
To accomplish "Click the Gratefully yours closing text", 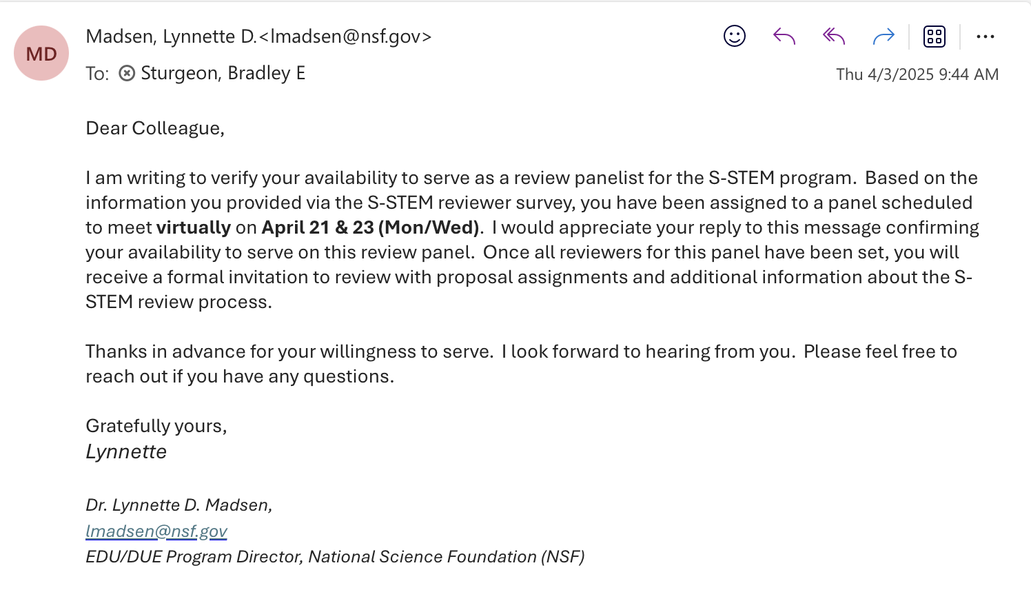I will pyautogui.click(x=156, y=426).
